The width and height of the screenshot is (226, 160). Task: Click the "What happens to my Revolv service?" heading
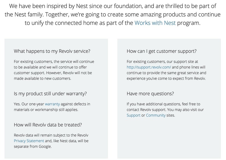pyautogui.click(x=52, y=51)
